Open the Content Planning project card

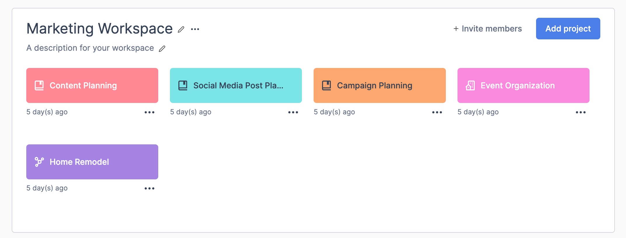(x=92, y=85)
